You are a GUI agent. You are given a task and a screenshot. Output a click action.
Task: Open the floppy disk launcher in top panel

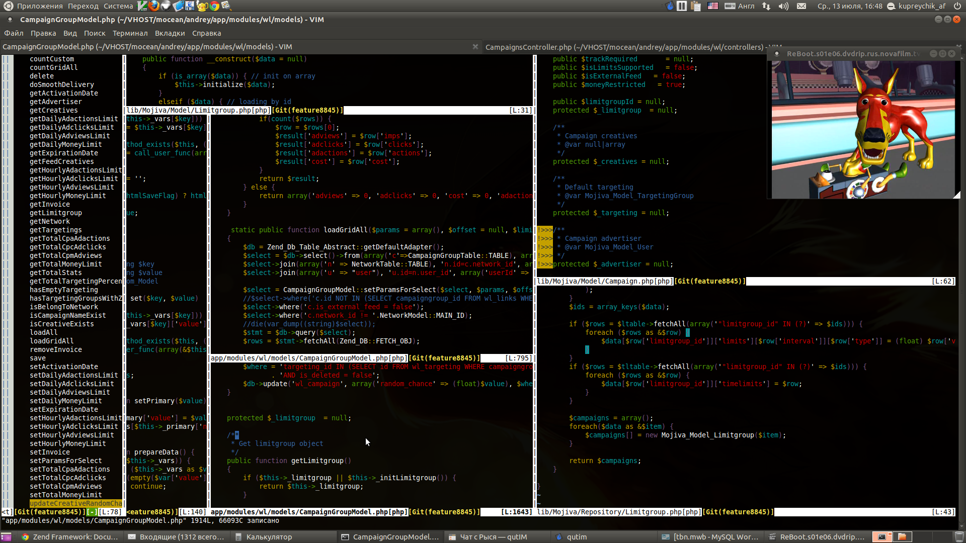coord(190,6)
